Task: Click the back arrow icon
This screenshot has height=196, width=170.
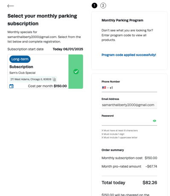Action: pyautogui.click(x=11, y=6)
